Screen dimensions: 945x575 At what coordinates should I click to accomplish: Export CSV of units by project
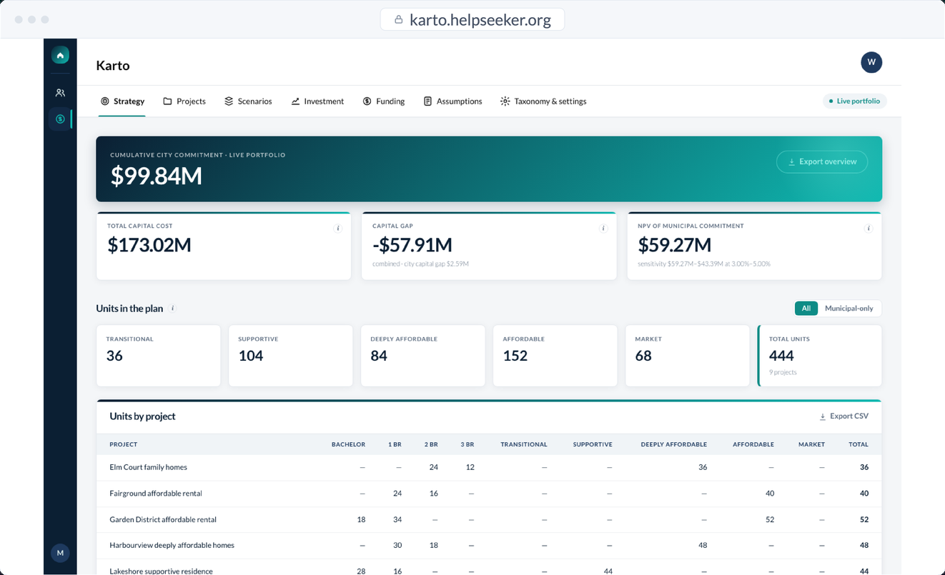point(844,416)
